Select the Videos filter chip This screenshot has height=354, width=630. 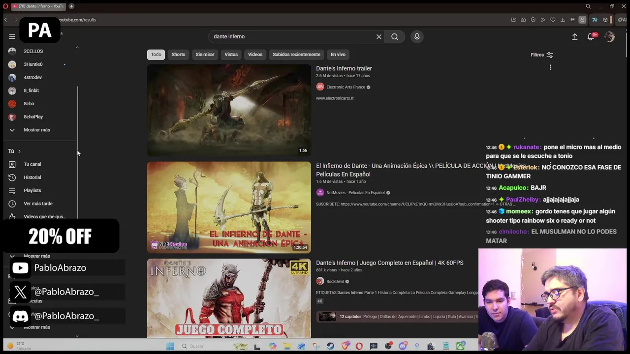[255, 55]
